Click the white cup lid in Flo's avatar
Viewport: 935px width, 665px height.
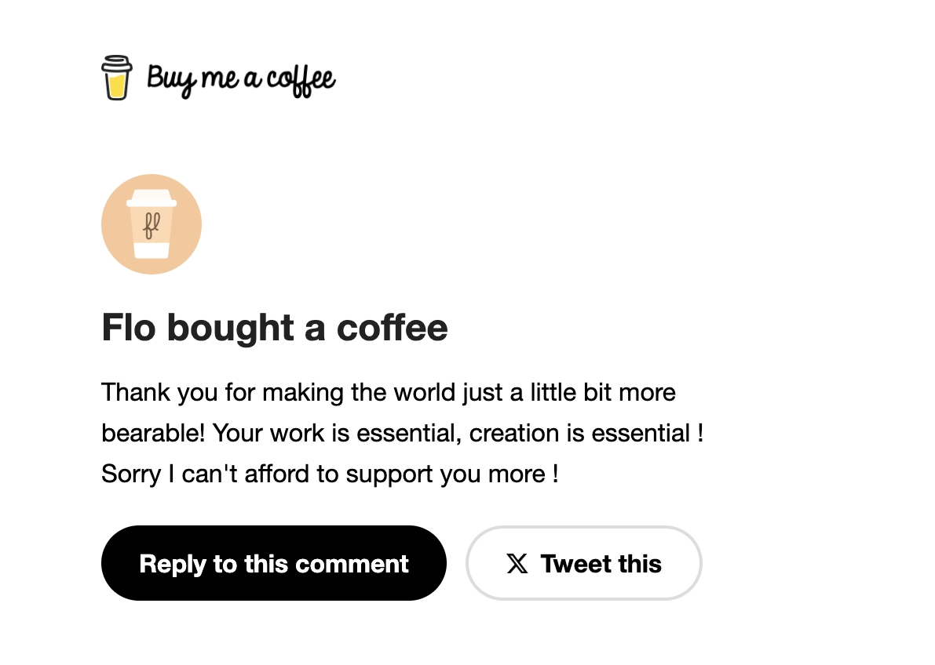coord(152,199)
